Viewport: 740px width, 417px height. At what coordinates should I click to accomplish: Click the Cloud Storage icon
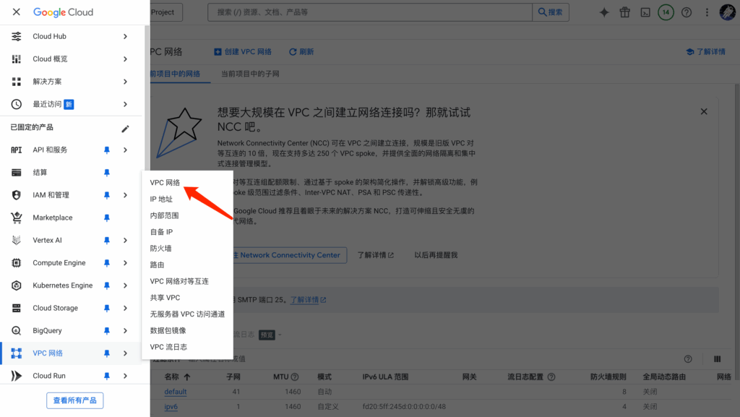tap(17, 308)
